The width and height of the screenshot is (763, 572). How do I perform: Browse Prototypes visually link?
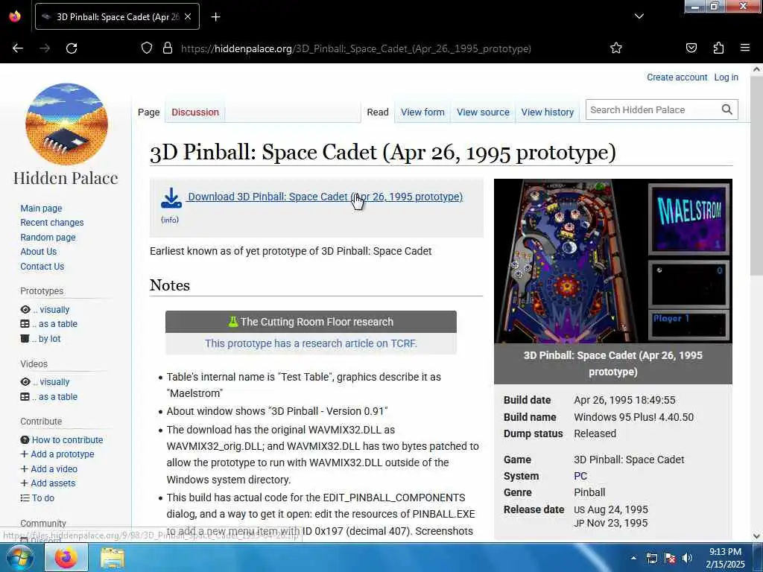point(51,309)
